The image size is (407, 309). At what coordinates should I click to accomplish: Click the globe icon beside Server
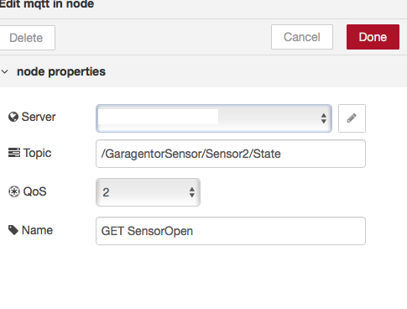click(13, 117)
